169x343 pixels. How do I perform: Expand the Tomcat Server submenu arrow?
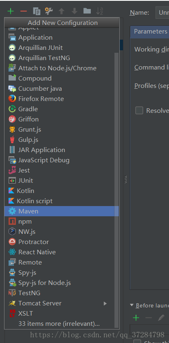point(105,303)
